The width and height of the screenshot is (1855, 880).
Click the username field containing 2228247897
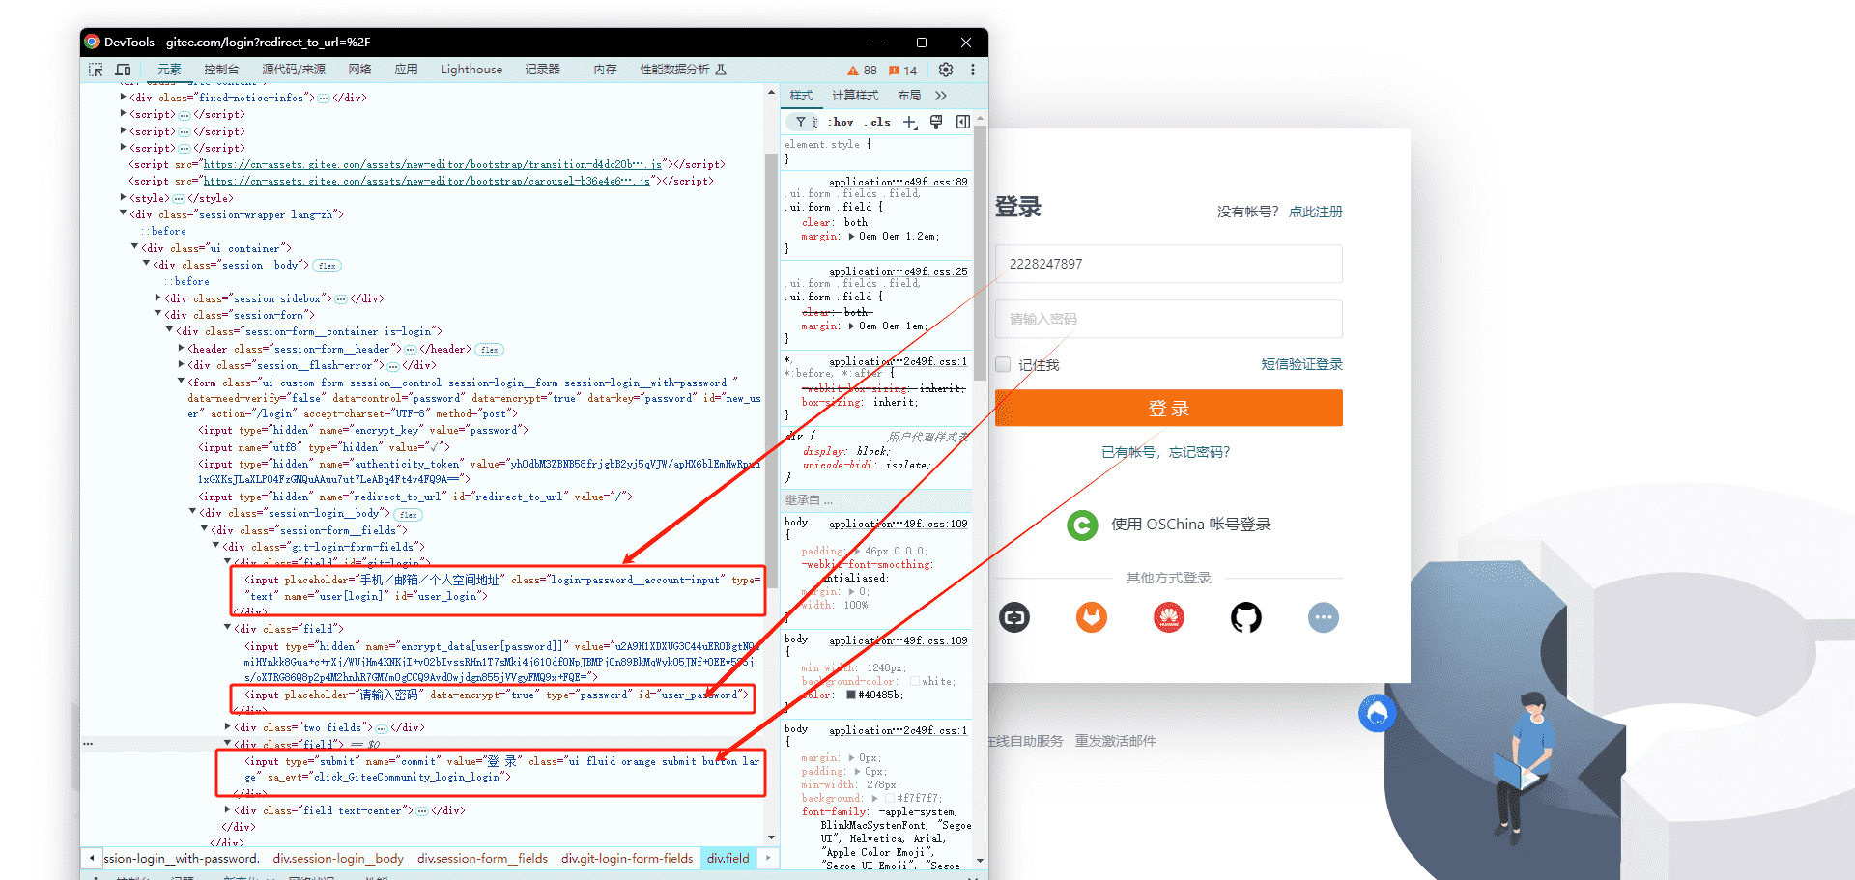click(1168, 264)
